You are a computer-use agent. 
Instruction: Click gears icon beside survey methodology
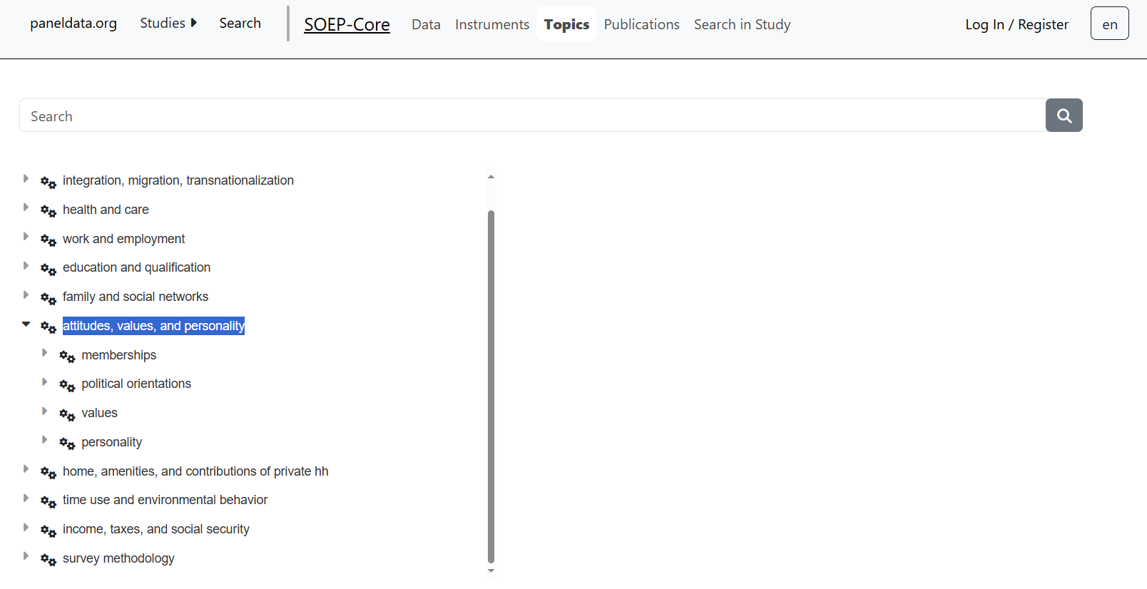pyautogui.click(x=49, y=560)
